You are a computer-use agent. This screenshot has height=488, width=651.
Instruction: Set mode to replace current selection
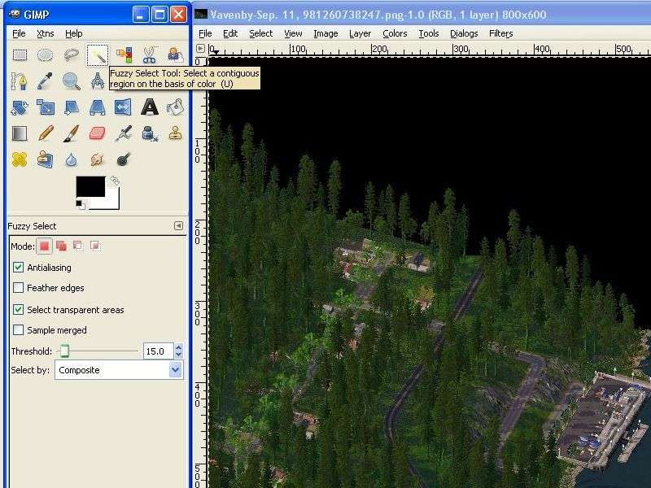(x=45, y=246)
